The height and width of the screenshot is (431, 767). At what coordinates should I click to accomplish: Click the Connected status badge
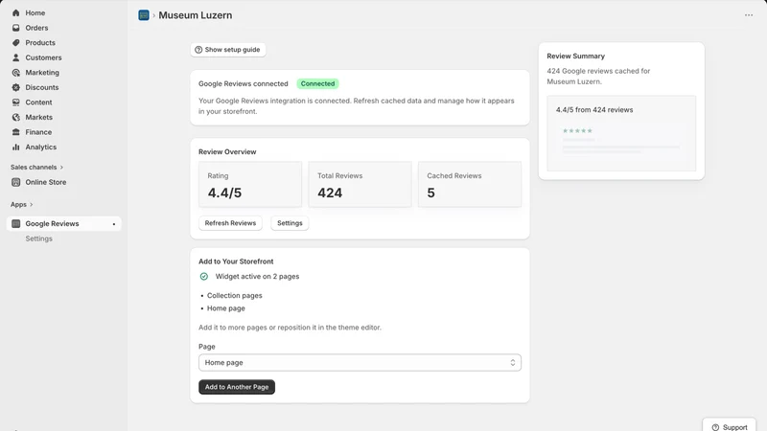pos(317,83)
